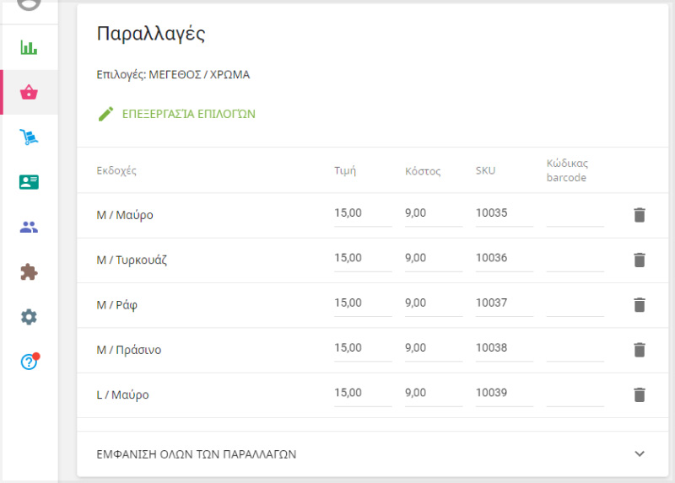
Task: Delete the M / Μαύρο variant
Action: pos(640,215)
